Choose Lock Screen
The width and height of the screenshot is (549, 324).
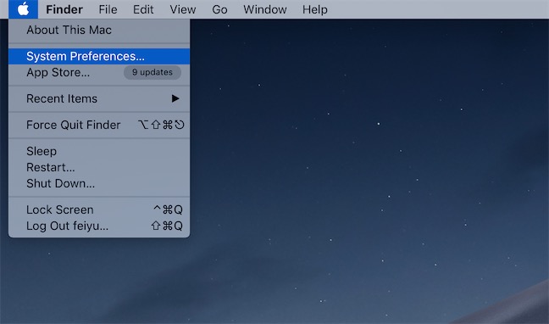(99, 210)
